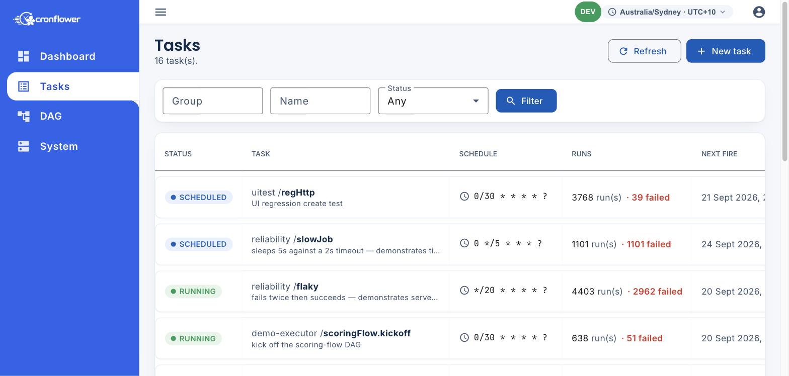This screenshot has height=376, width=789.
Task: Click '1101 failed' in slowJob row
Action: tap(649, 244)
